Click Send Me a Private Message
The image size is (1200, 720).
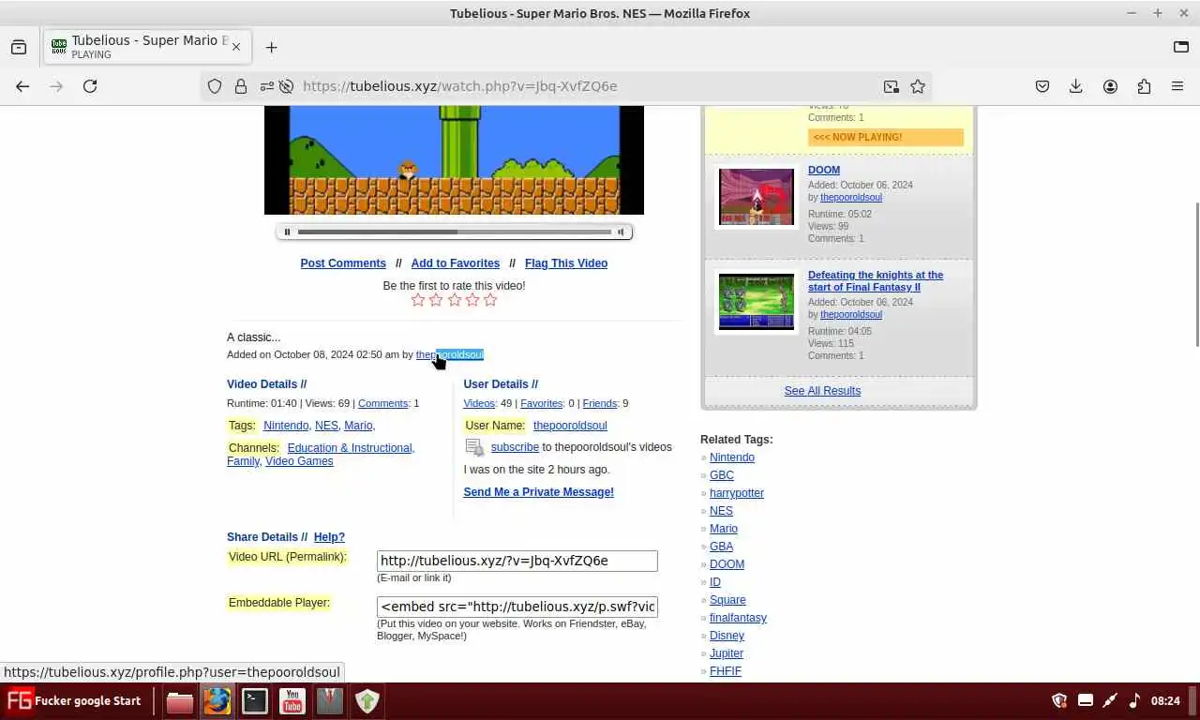click(538, 492)
